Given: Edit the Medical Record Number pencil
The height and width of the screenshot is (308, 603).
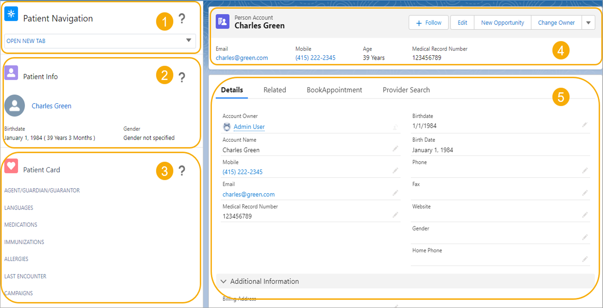Looking at the screenshot, I should click(x=395, y=215).
